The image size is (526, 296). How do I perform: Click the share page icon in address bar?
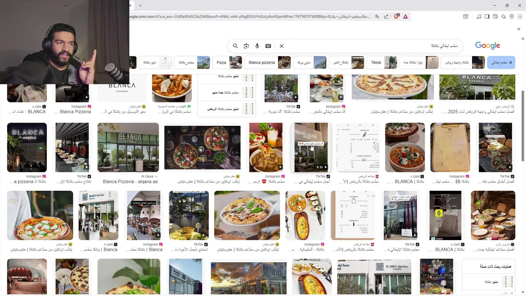[x=386, y=16]
